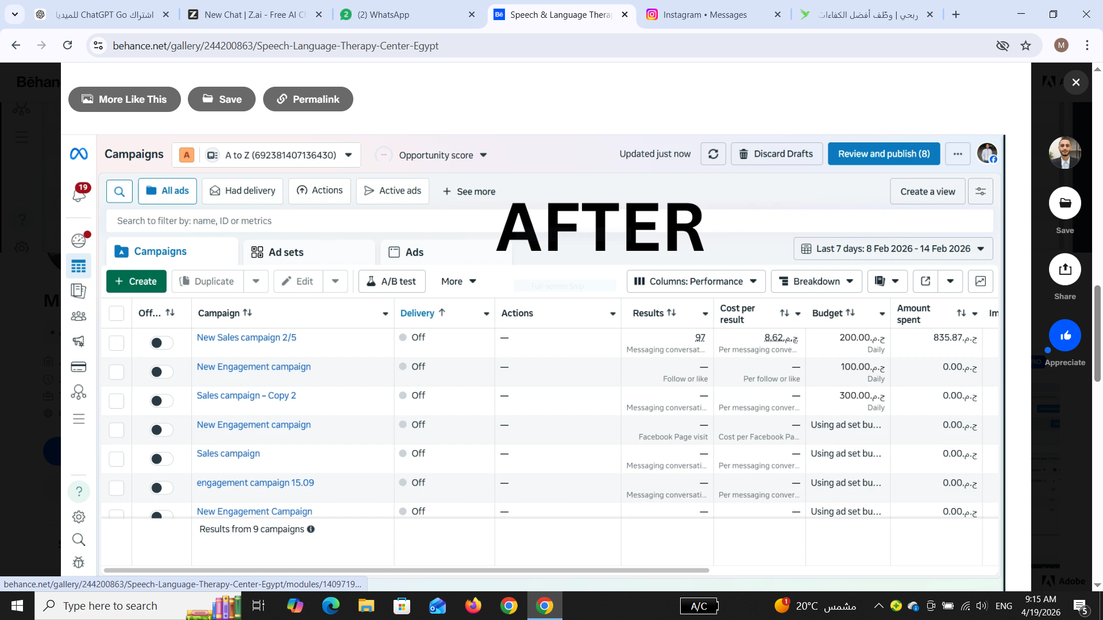This screenshot has width=1103, height=620.
Task: Toggle New Sales campaign 2/5 switch
Action: tap(161, 343)
